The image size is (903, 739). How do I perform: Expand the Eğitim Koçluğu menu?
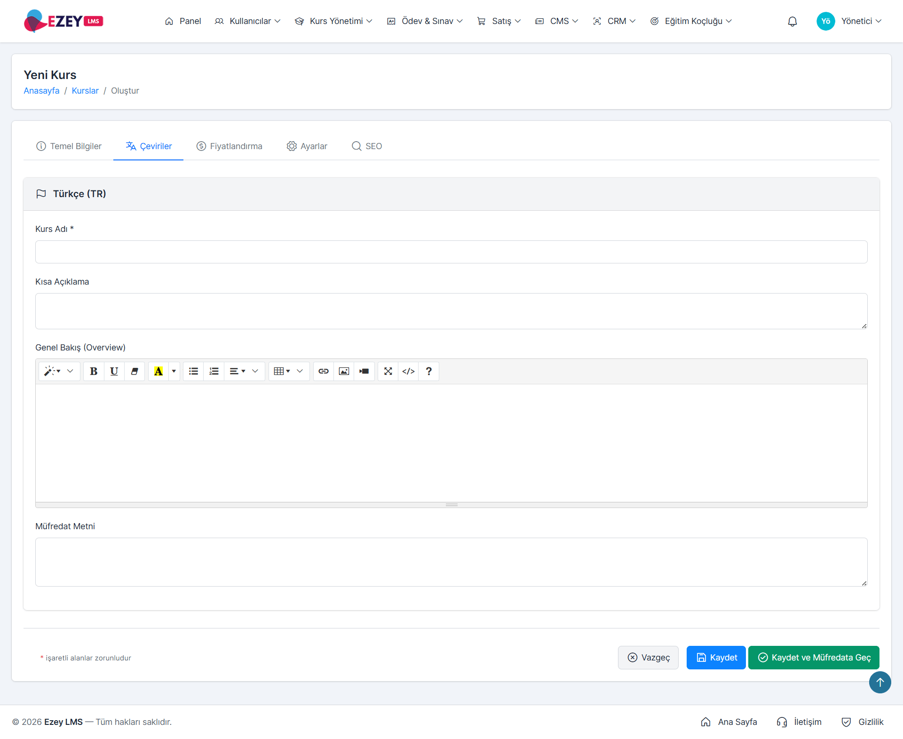click(691, 21)
